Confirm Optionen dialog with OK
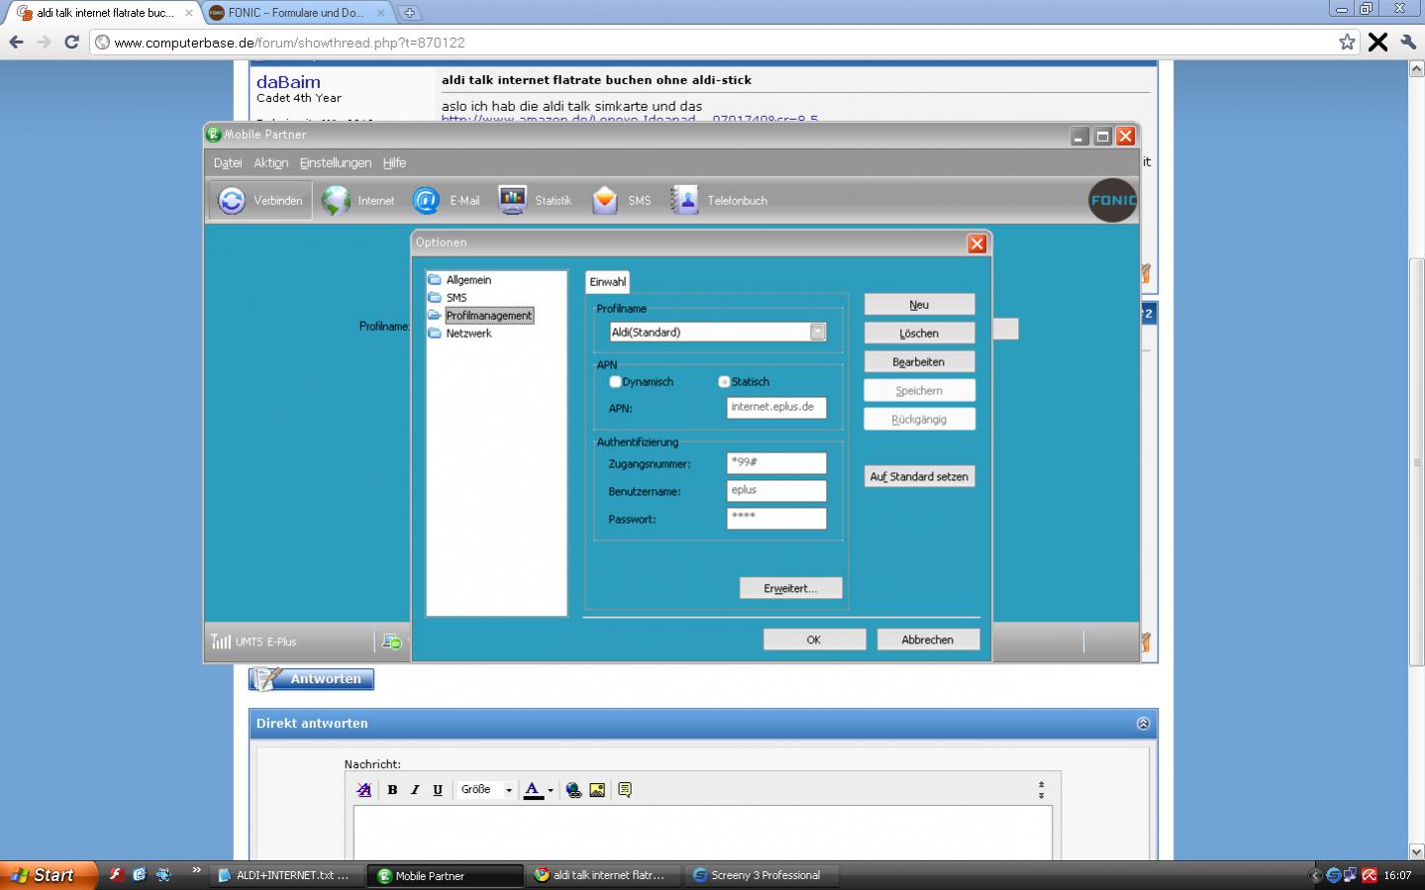This screenshot has height=890, width=1425. (x=814, y=641)
